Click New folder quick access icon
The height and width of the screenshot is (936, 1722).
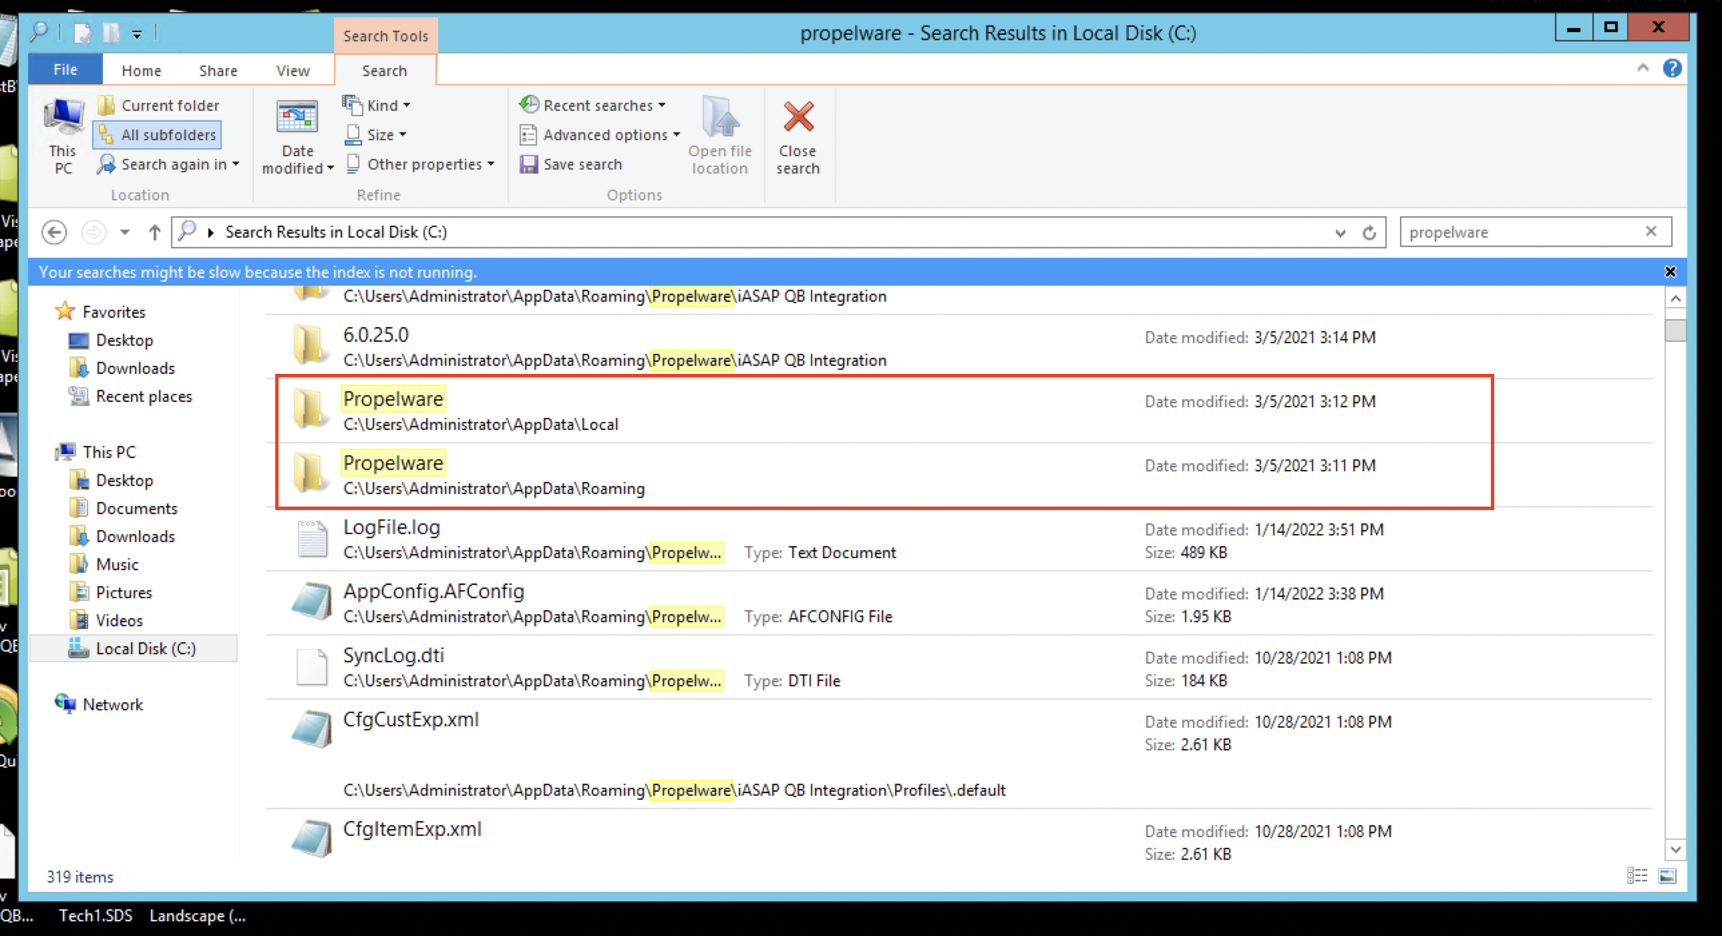[x=111, y=32]
